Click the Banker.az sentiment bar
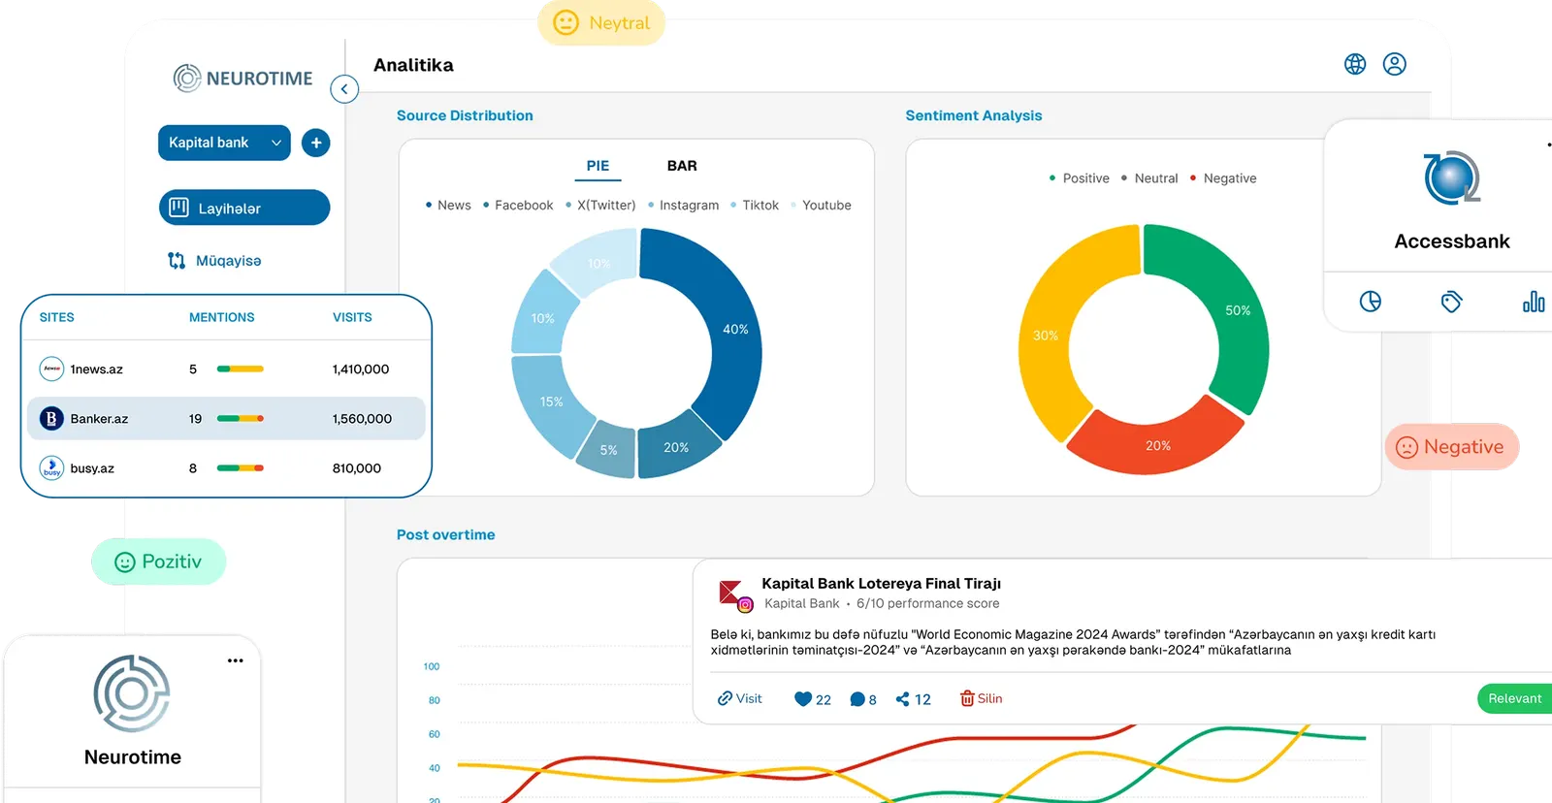This screenshot has height=803, width=1552. (x=241, y=419)
